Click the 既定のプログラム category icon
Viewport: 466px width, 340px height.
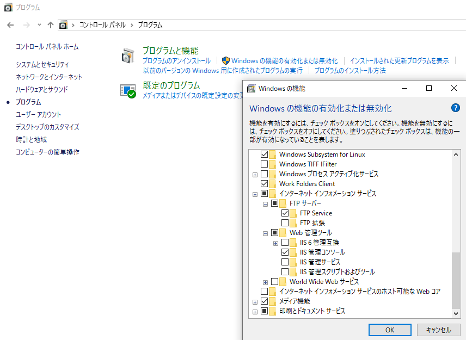coord(128,91)
